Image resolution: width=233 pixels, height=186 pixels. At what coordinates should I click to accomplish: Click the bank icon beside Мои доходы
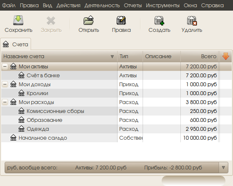point(14,84)
